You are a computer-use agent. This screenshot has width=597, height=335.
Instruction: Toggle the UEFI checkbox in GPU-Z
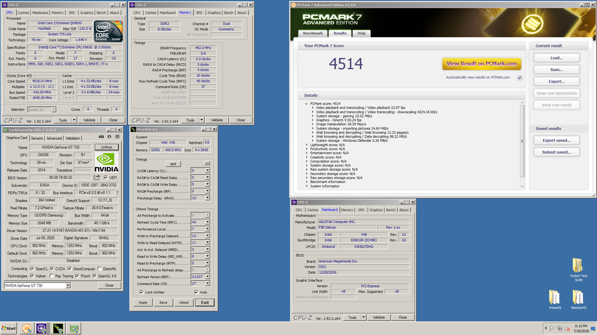click(106, 178)
